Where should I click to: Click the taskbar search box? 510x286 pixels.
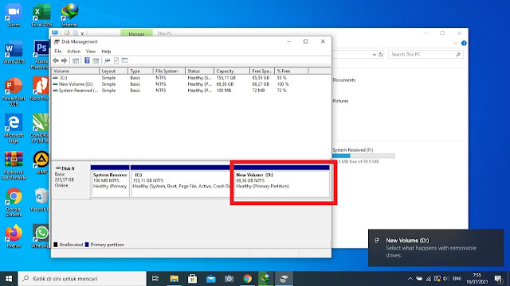pyautogui.click(x=82, y=279)
